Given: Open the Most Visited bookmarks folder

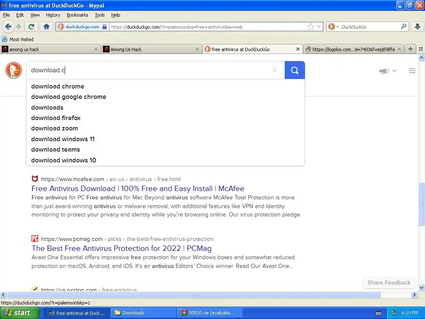Looking at the screenshot, I should click(18, 39).
